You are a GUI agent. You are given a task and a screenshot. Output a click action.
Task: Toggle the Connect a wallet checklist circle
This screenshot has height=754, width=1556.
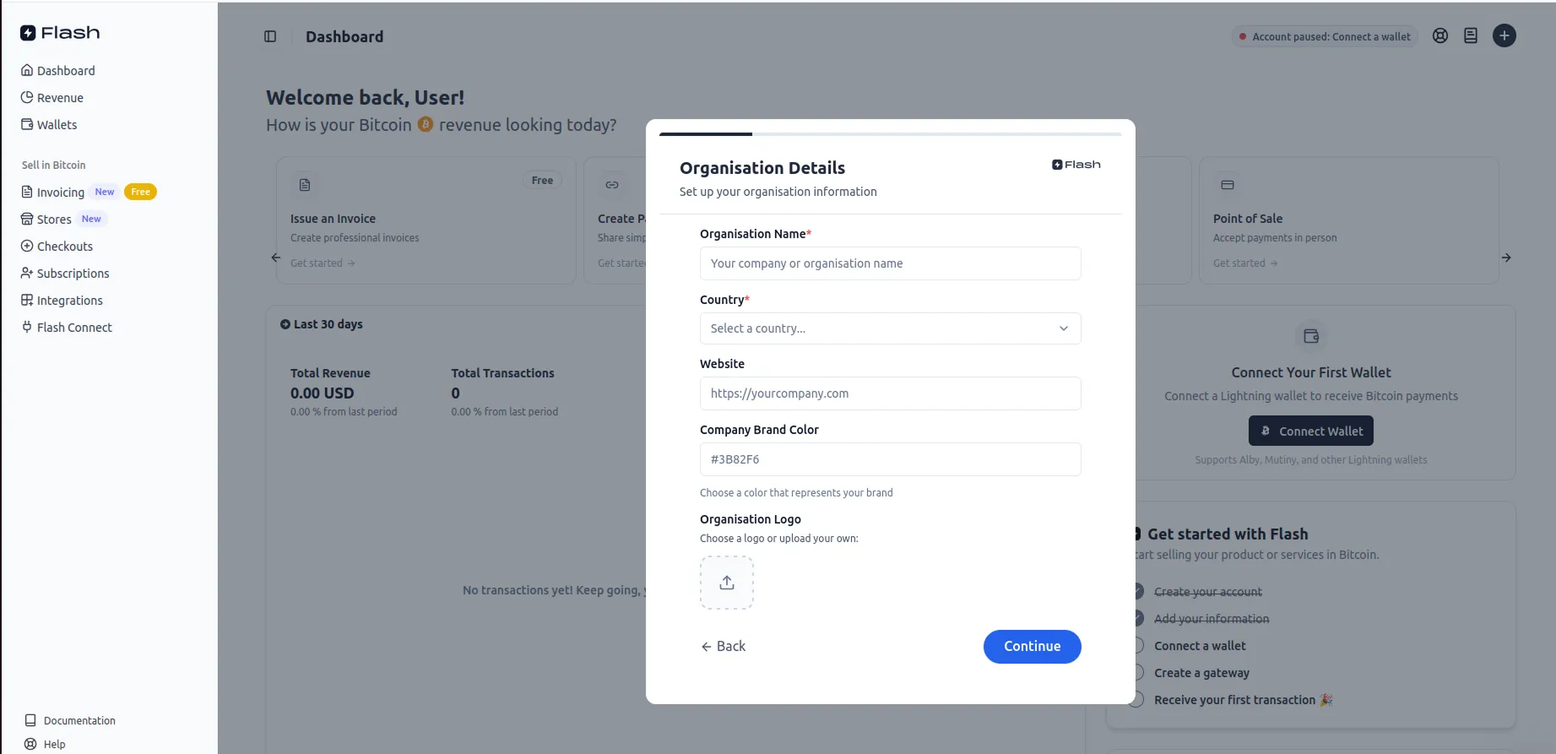[x=1138, y=646]
